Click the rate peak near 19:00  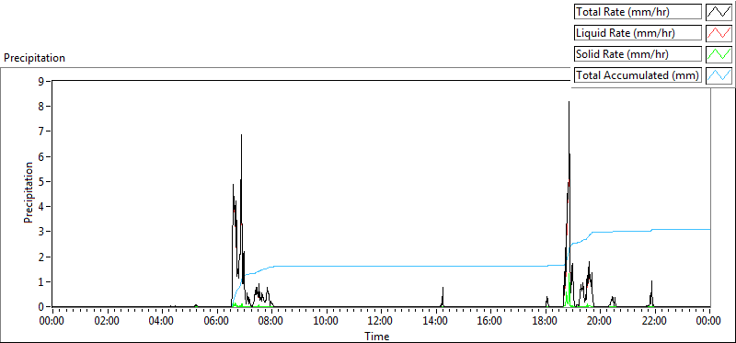click(569, 102)
